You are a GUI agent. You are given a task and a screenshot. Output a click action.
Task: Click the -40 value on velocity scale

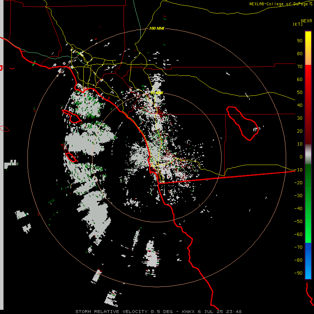[298, 209]
